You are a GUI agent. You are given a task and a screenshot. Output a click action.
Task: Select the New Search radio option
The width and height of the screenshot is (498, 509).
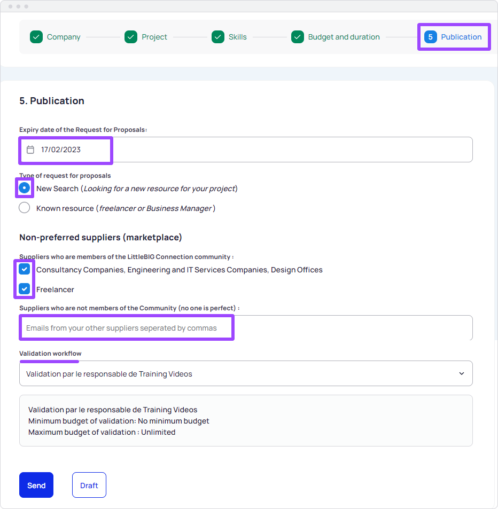coord(25,188)
